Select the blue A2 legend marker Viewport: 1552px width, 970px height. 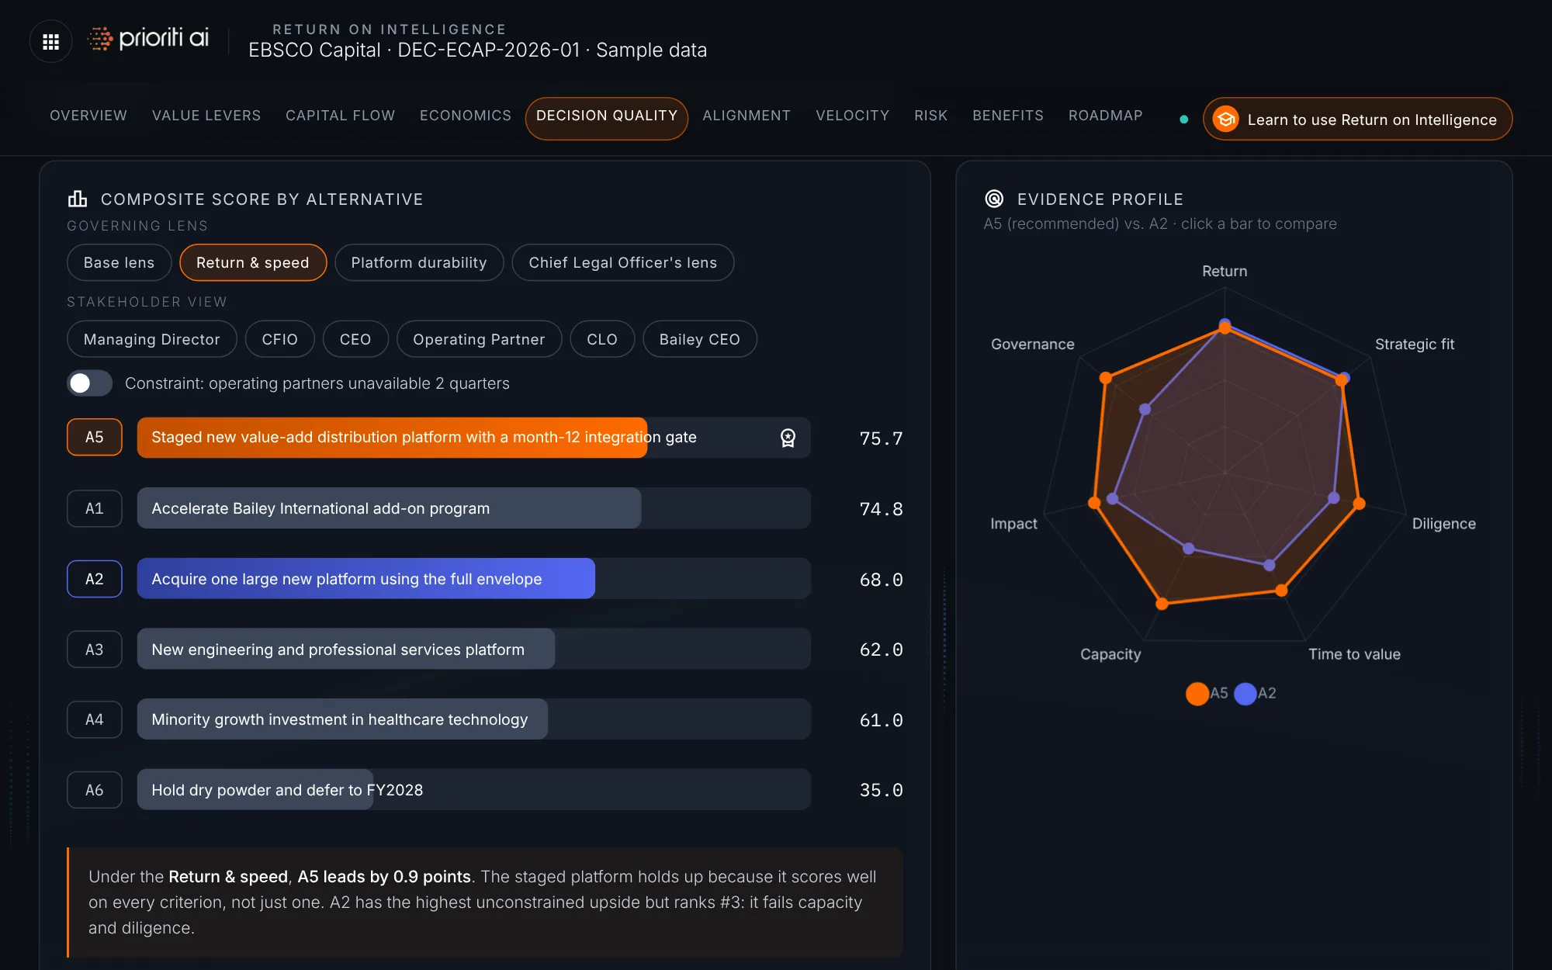[x=1245, y=693]
